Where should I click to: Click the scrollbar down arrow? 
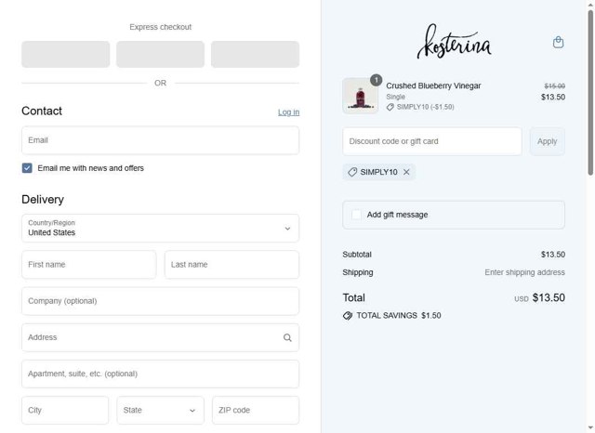click(x=590, y=428)
